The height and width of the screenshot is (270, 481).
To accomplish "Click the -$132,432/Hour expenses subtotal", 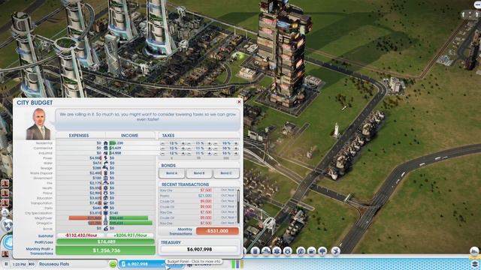I will [80, 235].
